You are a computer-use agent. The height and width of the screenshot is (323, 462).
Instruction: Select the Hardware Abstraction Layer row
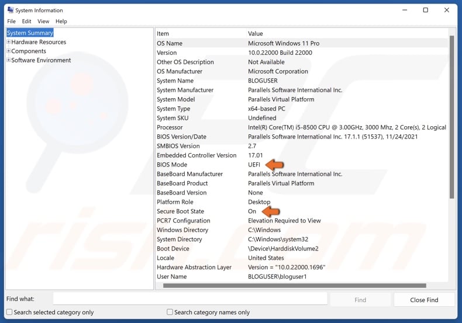pyautogui.click(x=302, y=267)
